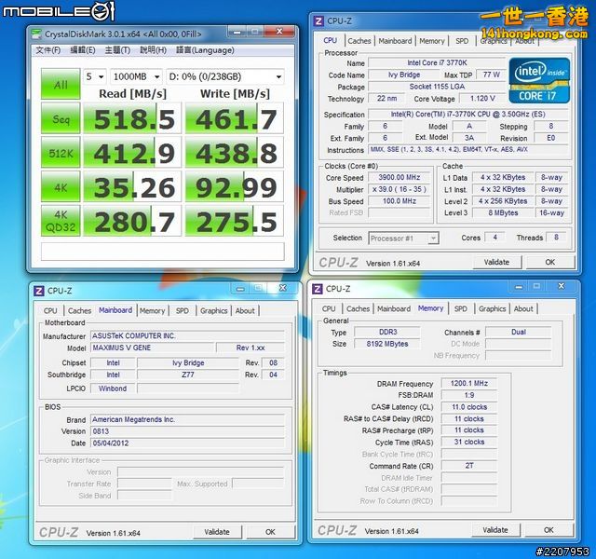Image resolution: width=596 pixels, height=559 pixels.
Task: Switch to Caches tab in the top-right CPU-Z window
Action: click(x=359, y=41)
